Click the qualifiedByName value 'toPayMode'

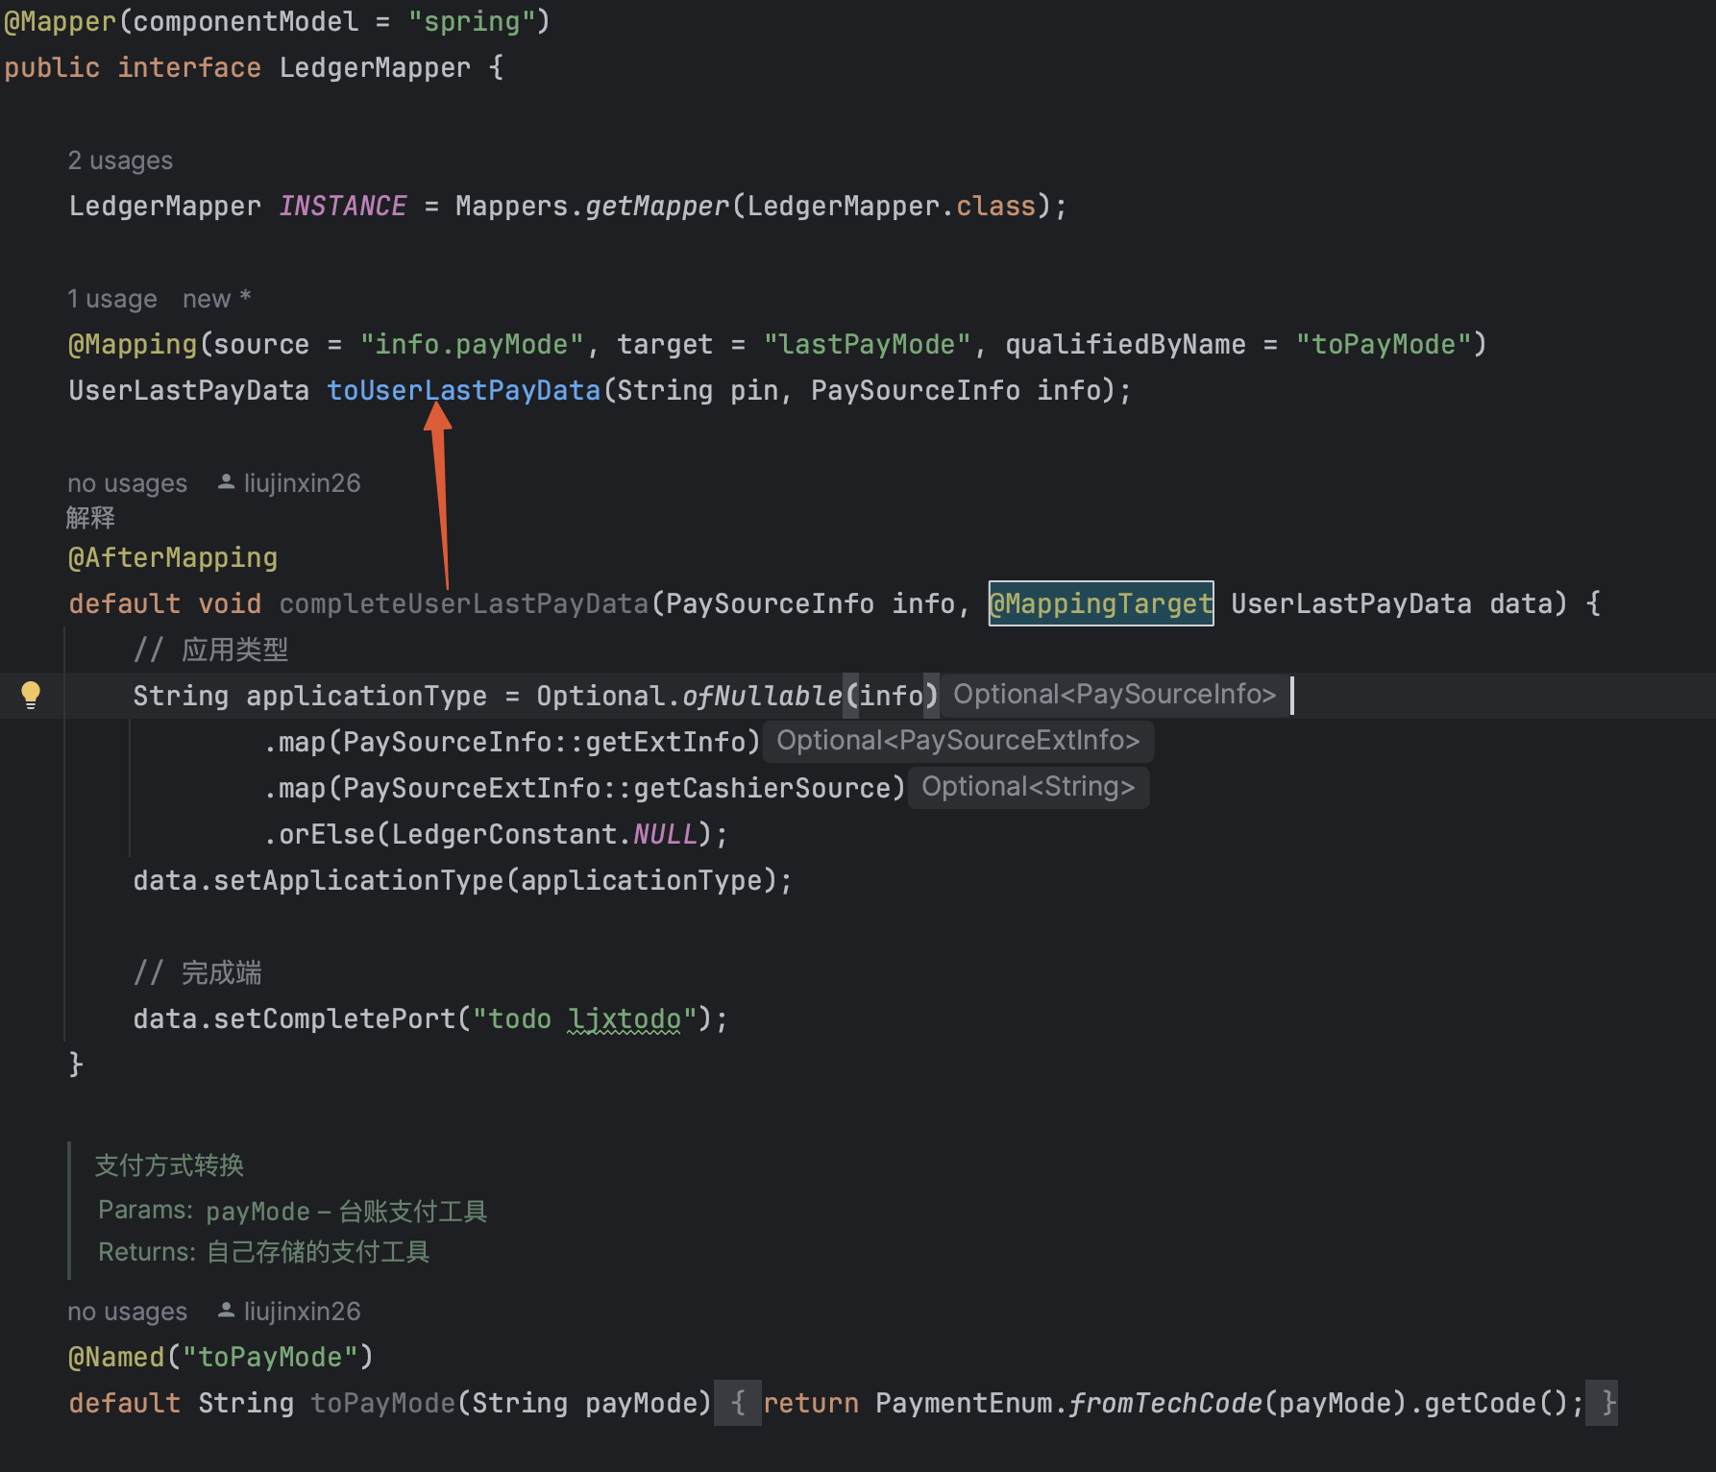(1384, 344)
